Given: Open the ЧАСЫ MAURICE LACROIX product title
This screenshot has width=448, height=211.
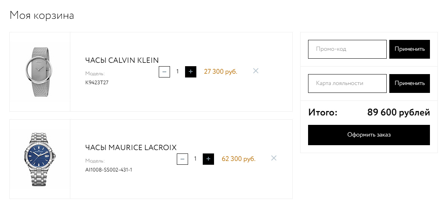Looking at the screenshot, I should click(x=131, y=147).
